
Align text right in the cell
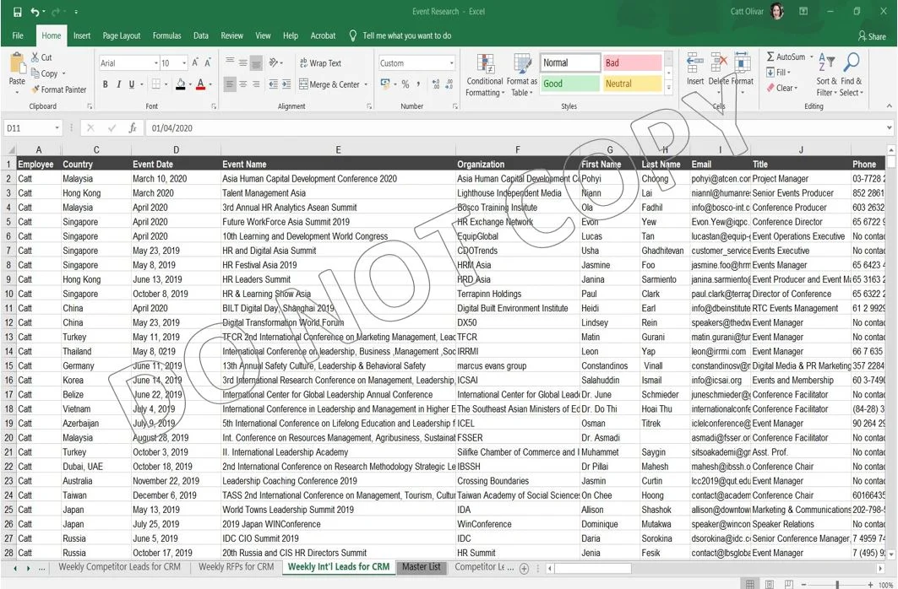pos(256,84)
